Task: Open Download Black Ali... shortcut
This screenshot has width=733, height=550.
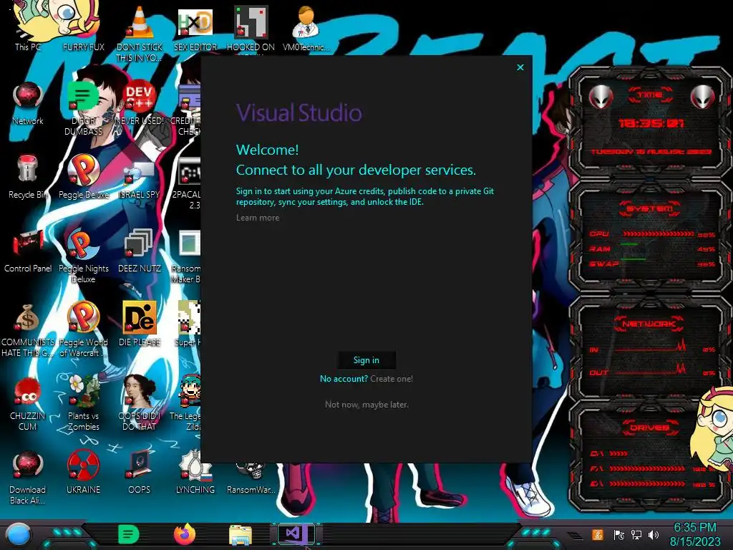Action: tap(28, 478)
